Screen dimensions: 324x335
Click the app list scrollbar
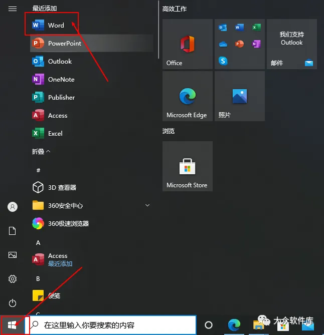[x=158, y=30]
